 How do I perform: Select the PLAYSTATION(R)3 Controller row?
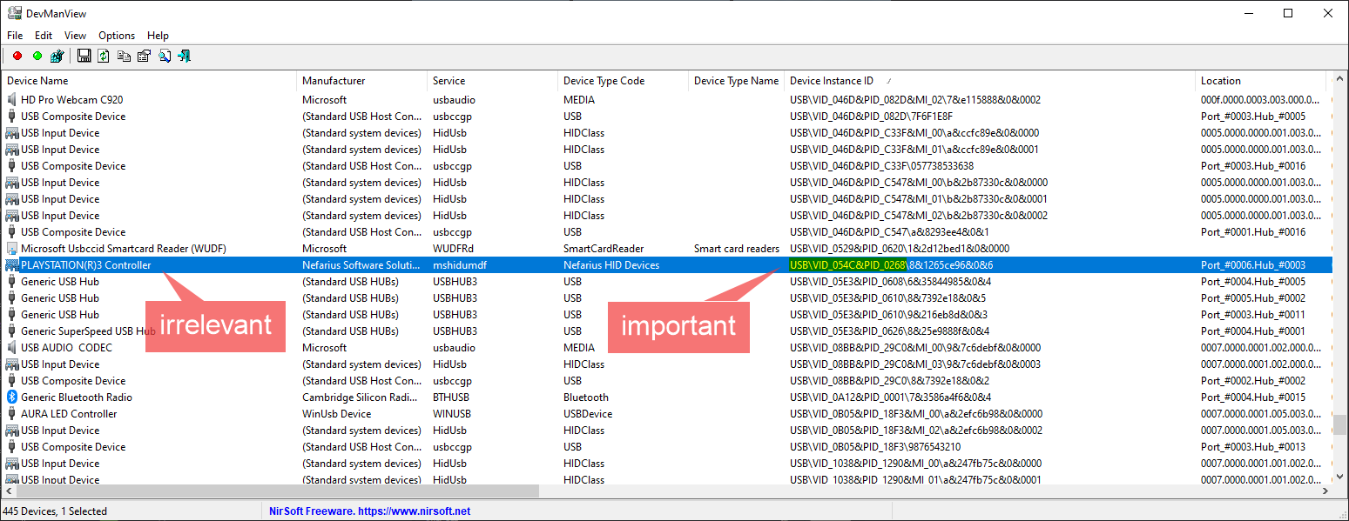coord(86,265)
